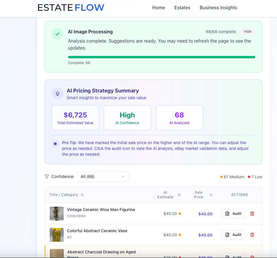Select the yellow ceramic vase thumbnail
This screenshot has height=258, width=277.
pos(57,235)
